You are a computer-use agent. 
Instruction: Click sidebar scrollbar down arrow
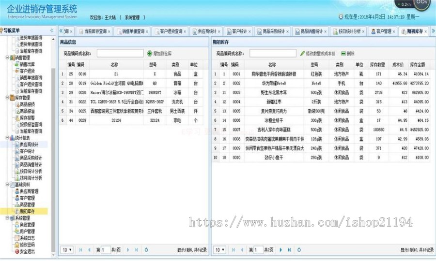[53, 255]
